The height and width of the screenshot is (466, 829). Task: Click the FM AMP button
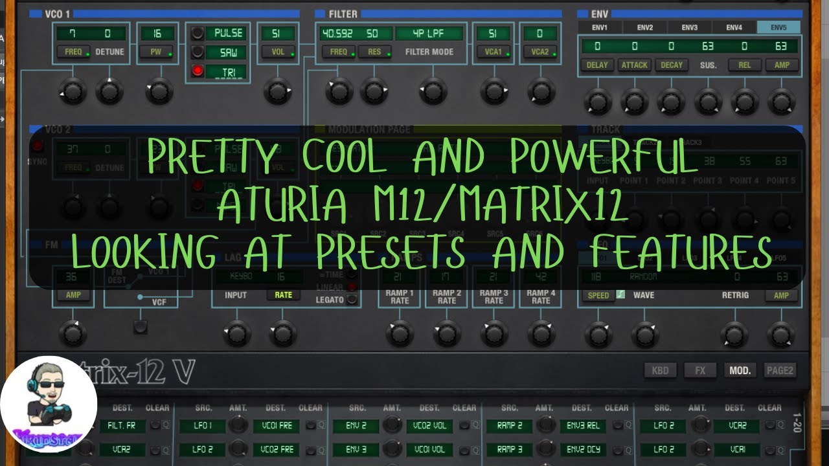[73, 294]
